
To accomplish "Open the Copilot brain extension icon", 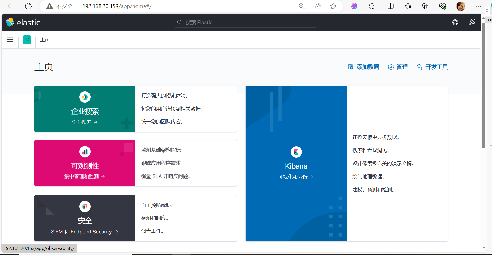I will pos(354,6).
